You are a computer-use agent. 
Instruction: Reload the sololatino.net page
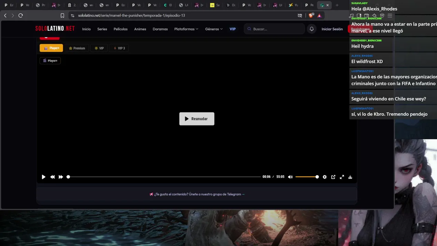(x=20, y=15)
